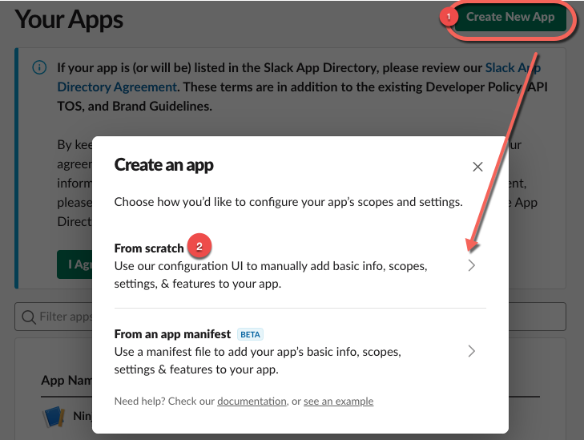Image resolution: width=584 pixels, height=440 pixels.
Task: Click the red annotation marker 2
Action: pyautogui.click(x=198, y=244)
